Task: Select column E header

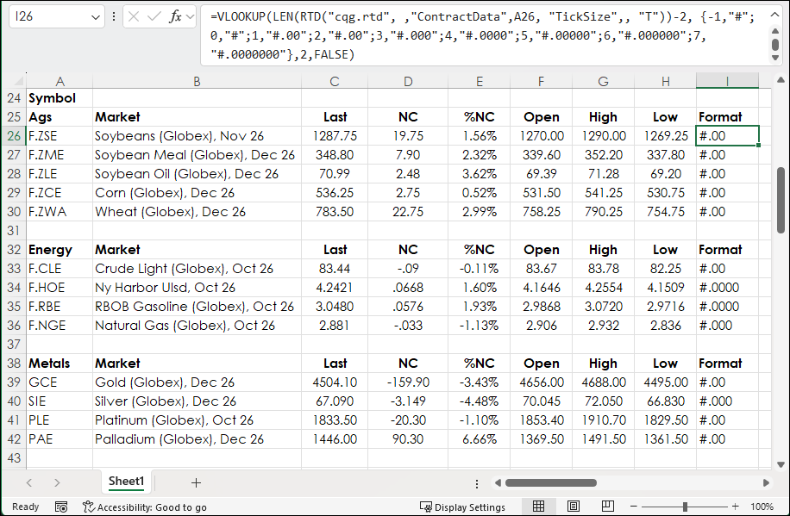Action: (x=479, y=81)
